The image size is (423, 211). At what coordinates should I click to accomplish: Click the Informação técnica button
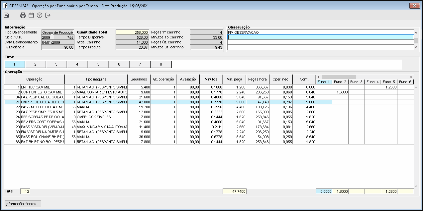[x=23, y=204]
